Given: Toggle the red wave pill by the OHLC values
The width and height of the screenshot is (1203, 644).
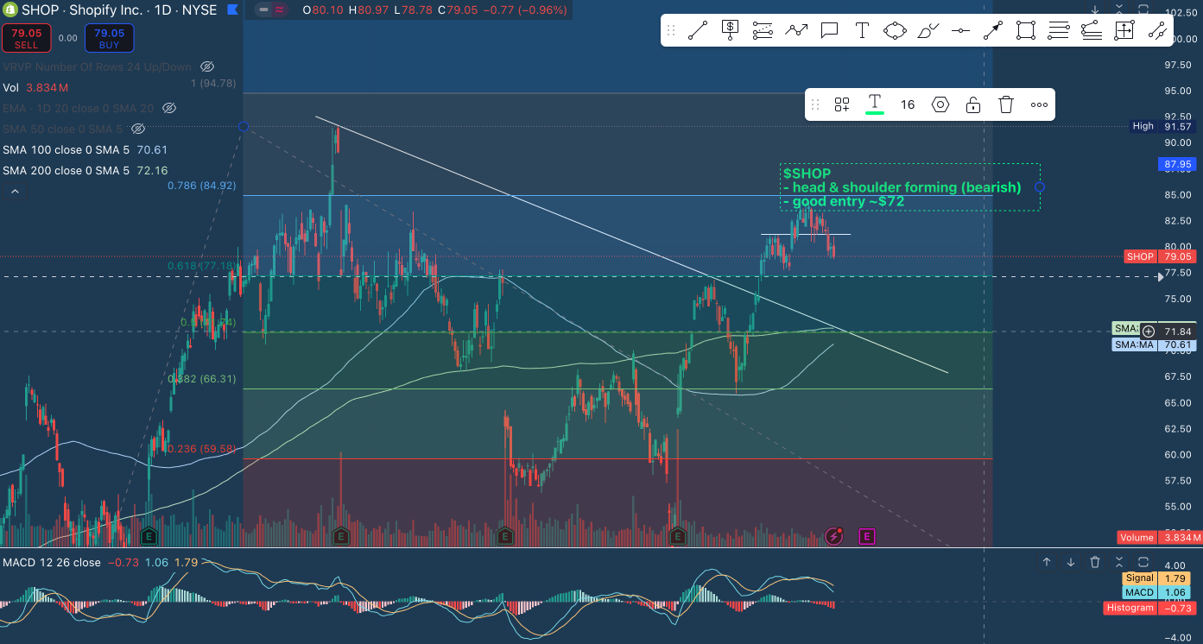Looking at the screenshot, I should coord(280,10).
